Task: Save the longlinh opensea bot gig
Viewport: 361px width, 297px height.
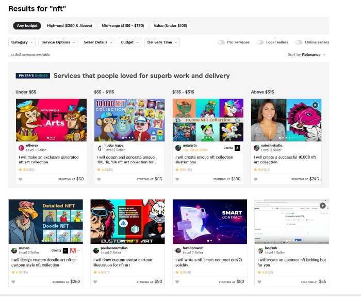Action: (x=259, y=282)
